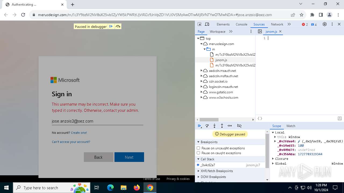The height and width of the screenshot is (193, 344).
Task: Open Windows Start menu
Action: tap(6, 188)
